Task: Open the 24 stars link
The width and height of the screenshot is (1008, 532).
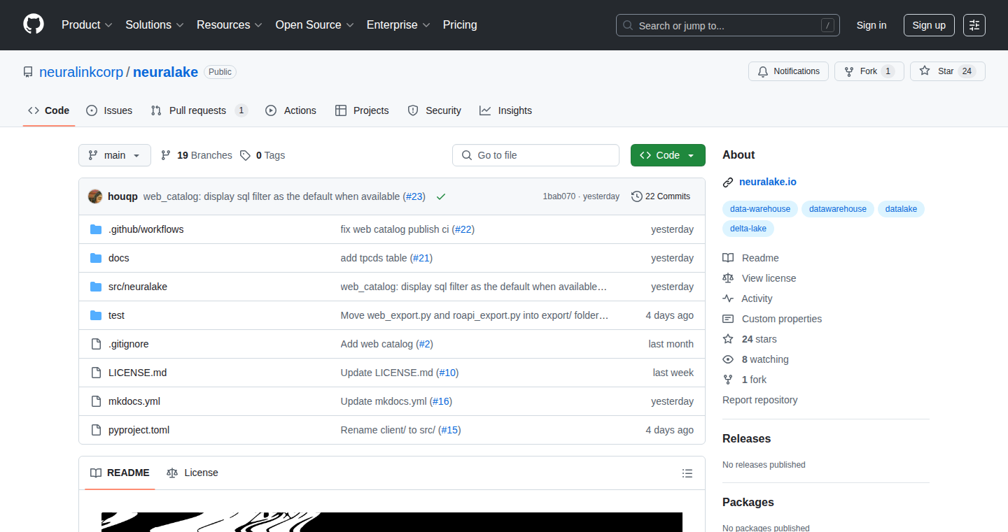Action: [x=759, y=339]
